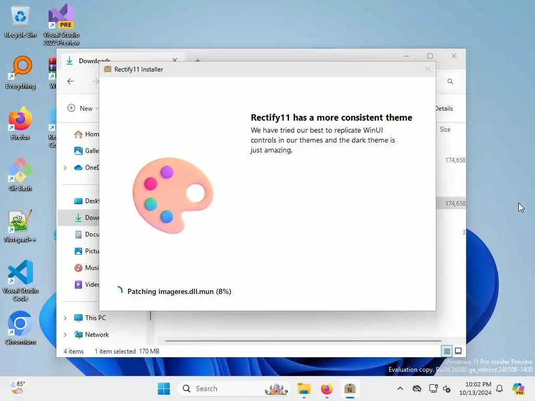The height and width of the screenshot is (401, 535).
Task: Open Visual Studio 2022 Preview shortcut
Action: tap(61, 25)
